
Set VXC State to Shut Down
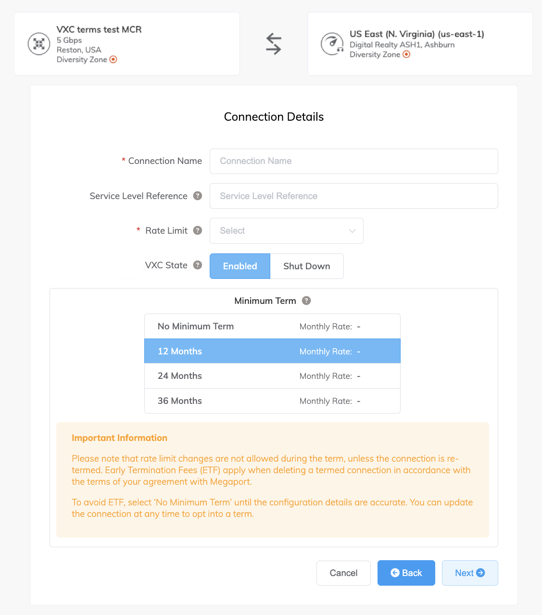(x=307, y=266)
